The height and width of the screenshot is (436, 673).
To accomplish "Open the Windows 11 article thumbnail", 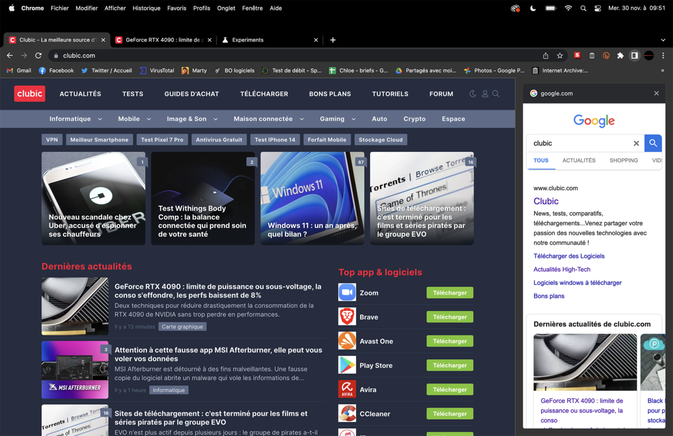I will (x=312, y=199).
